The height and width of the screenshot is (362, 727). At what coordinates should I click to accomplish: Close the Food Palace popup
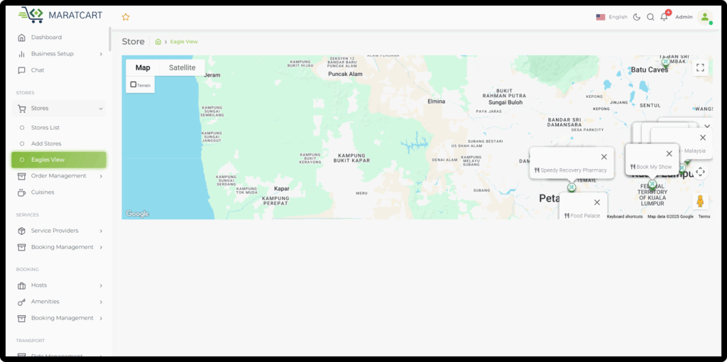596,202
